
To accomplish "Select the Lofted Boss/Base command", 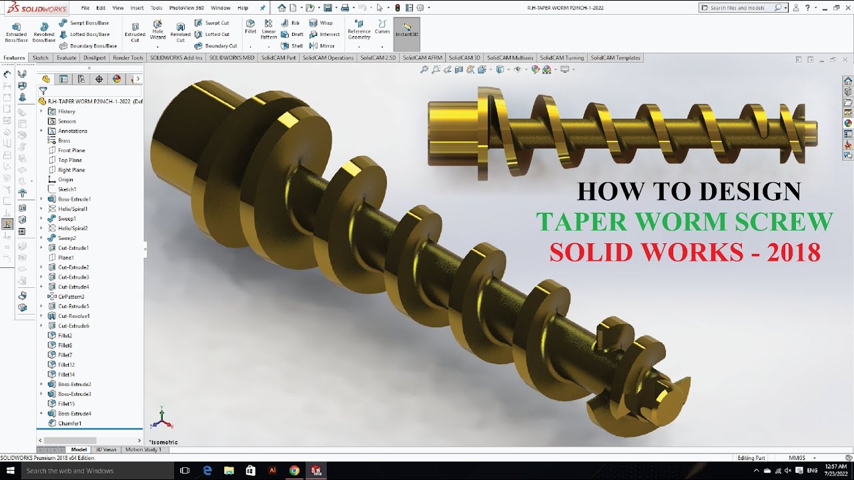I will pyautogui.click(x=84, y=34).
